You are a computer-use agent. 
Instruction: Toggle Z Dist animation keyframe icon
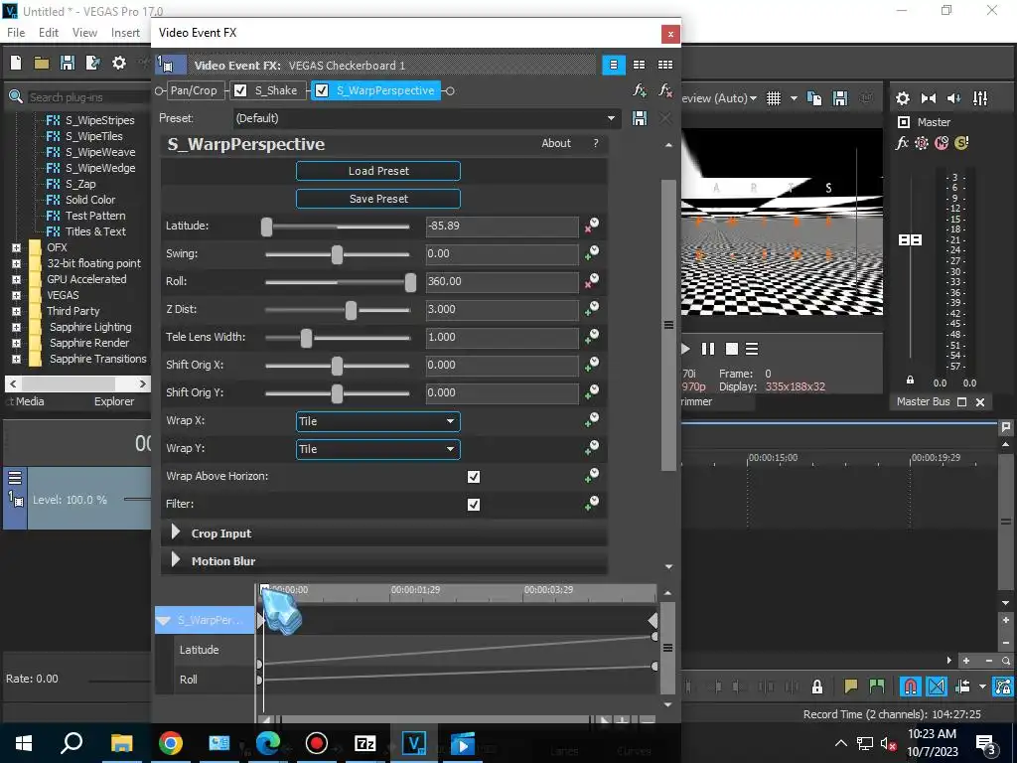click(x=592, y=309)
